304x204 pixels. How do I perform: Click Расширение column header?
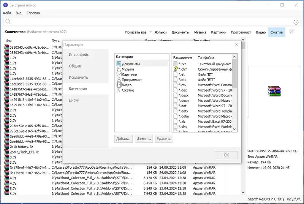click(x=183, y=57)
